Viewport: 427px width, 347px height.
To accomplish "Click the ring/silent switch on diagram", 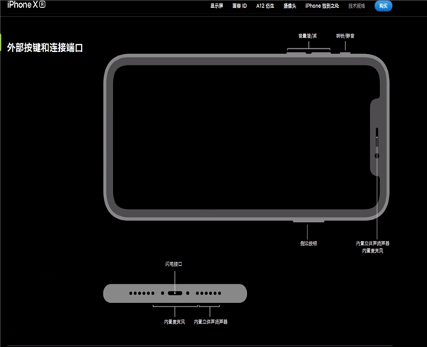I will pos(345,53).
